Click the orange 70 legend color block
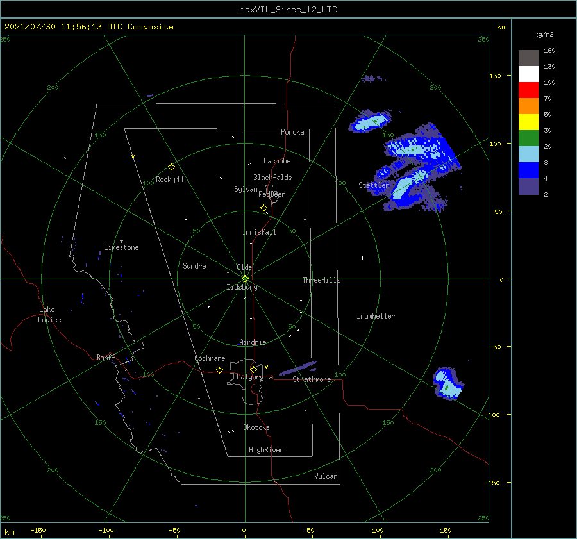The width and height of the screenshot is (577, 539). pos(528,106)
